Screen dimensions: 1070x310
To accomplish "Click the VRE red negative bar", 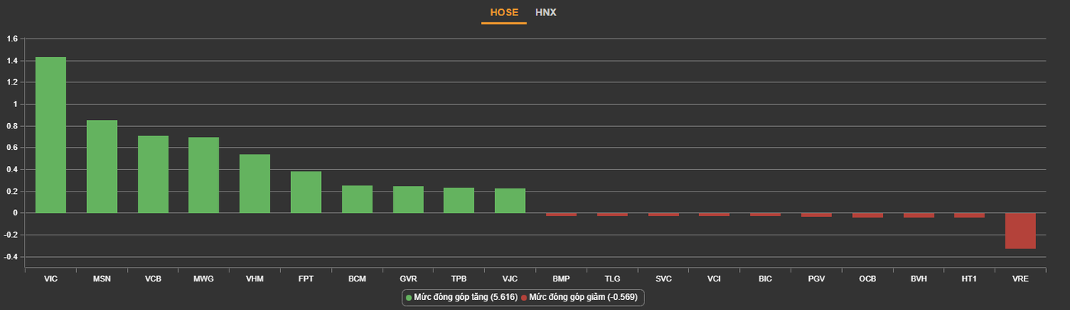I will tap(1020, 231).
